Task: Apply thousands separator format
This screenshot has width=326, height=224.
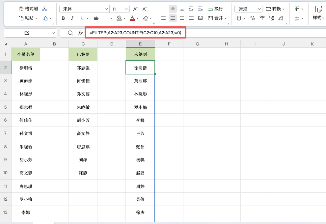Action: [x=262, y=18]
